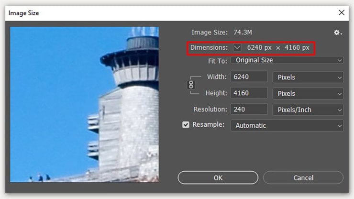The width and height of the screenshot is (354, 199).
Task: Click the Height label text
Action: (x=216, y=93)
